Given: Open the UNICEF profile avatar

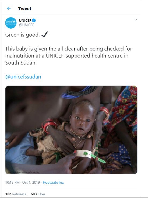Looking at the screenshot, I should tap(11, 23).
